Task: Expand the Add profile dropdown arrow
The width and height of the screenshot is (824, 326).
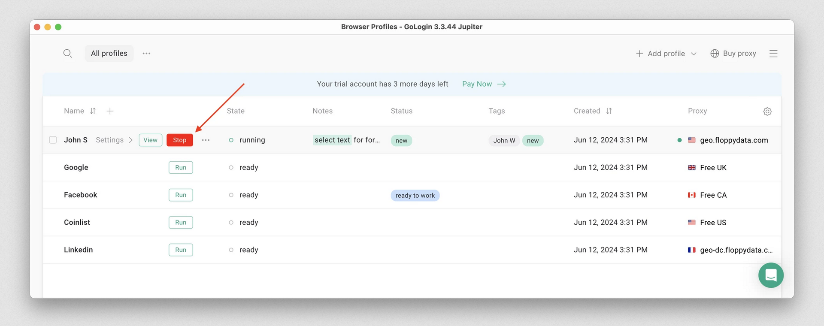Action: [694, 54]
